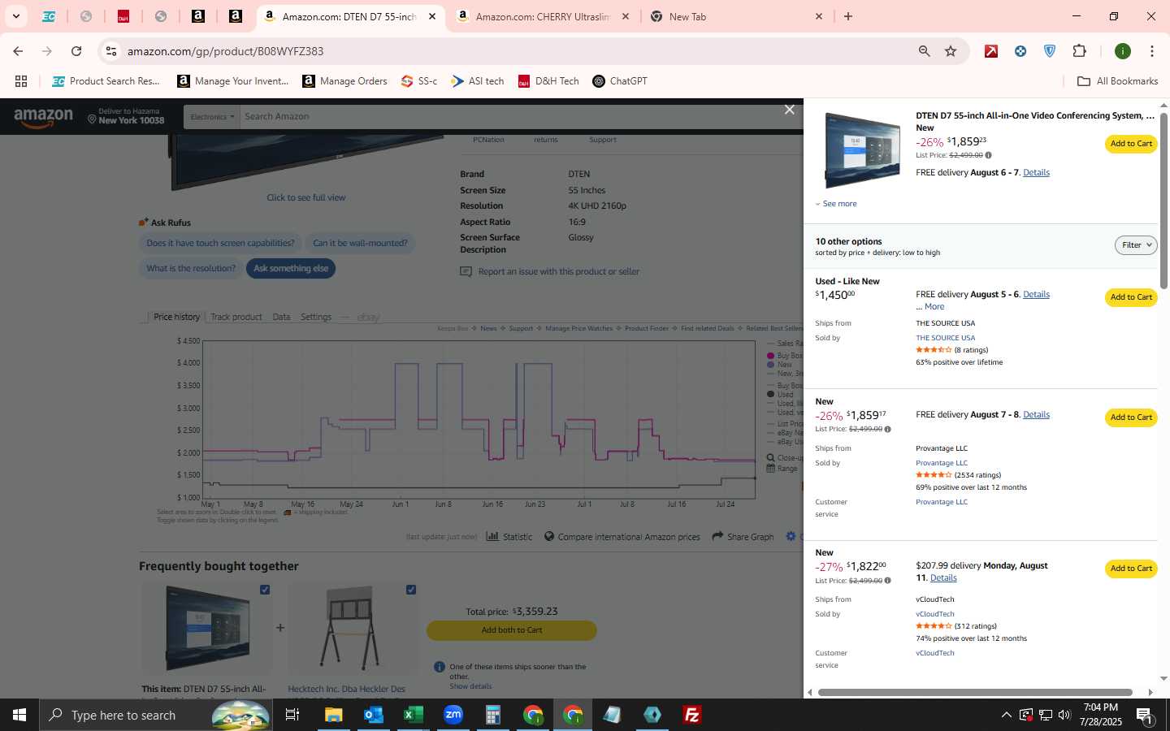Open FileZilla from the taskbar
Image resolution: width=1170 pixels, height=731 pixels.
click(692, 715)
